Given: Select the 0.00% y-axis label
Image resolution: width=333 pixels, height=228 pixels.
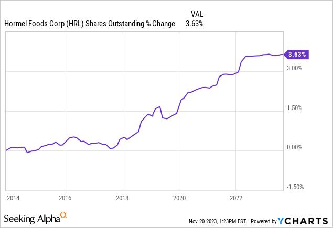Looking at the screenshot, I should (295, 148).
